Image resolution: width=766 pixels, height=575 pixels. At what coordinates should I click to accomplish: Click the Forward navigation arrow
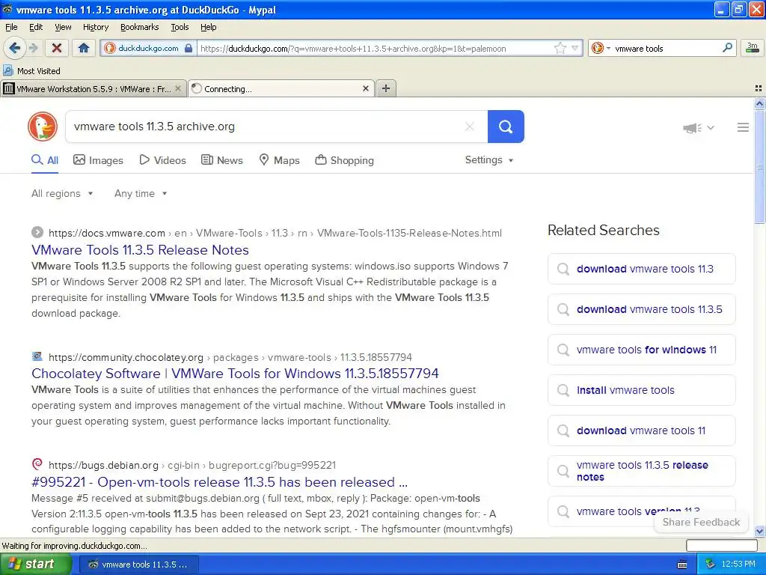[33, 48]
